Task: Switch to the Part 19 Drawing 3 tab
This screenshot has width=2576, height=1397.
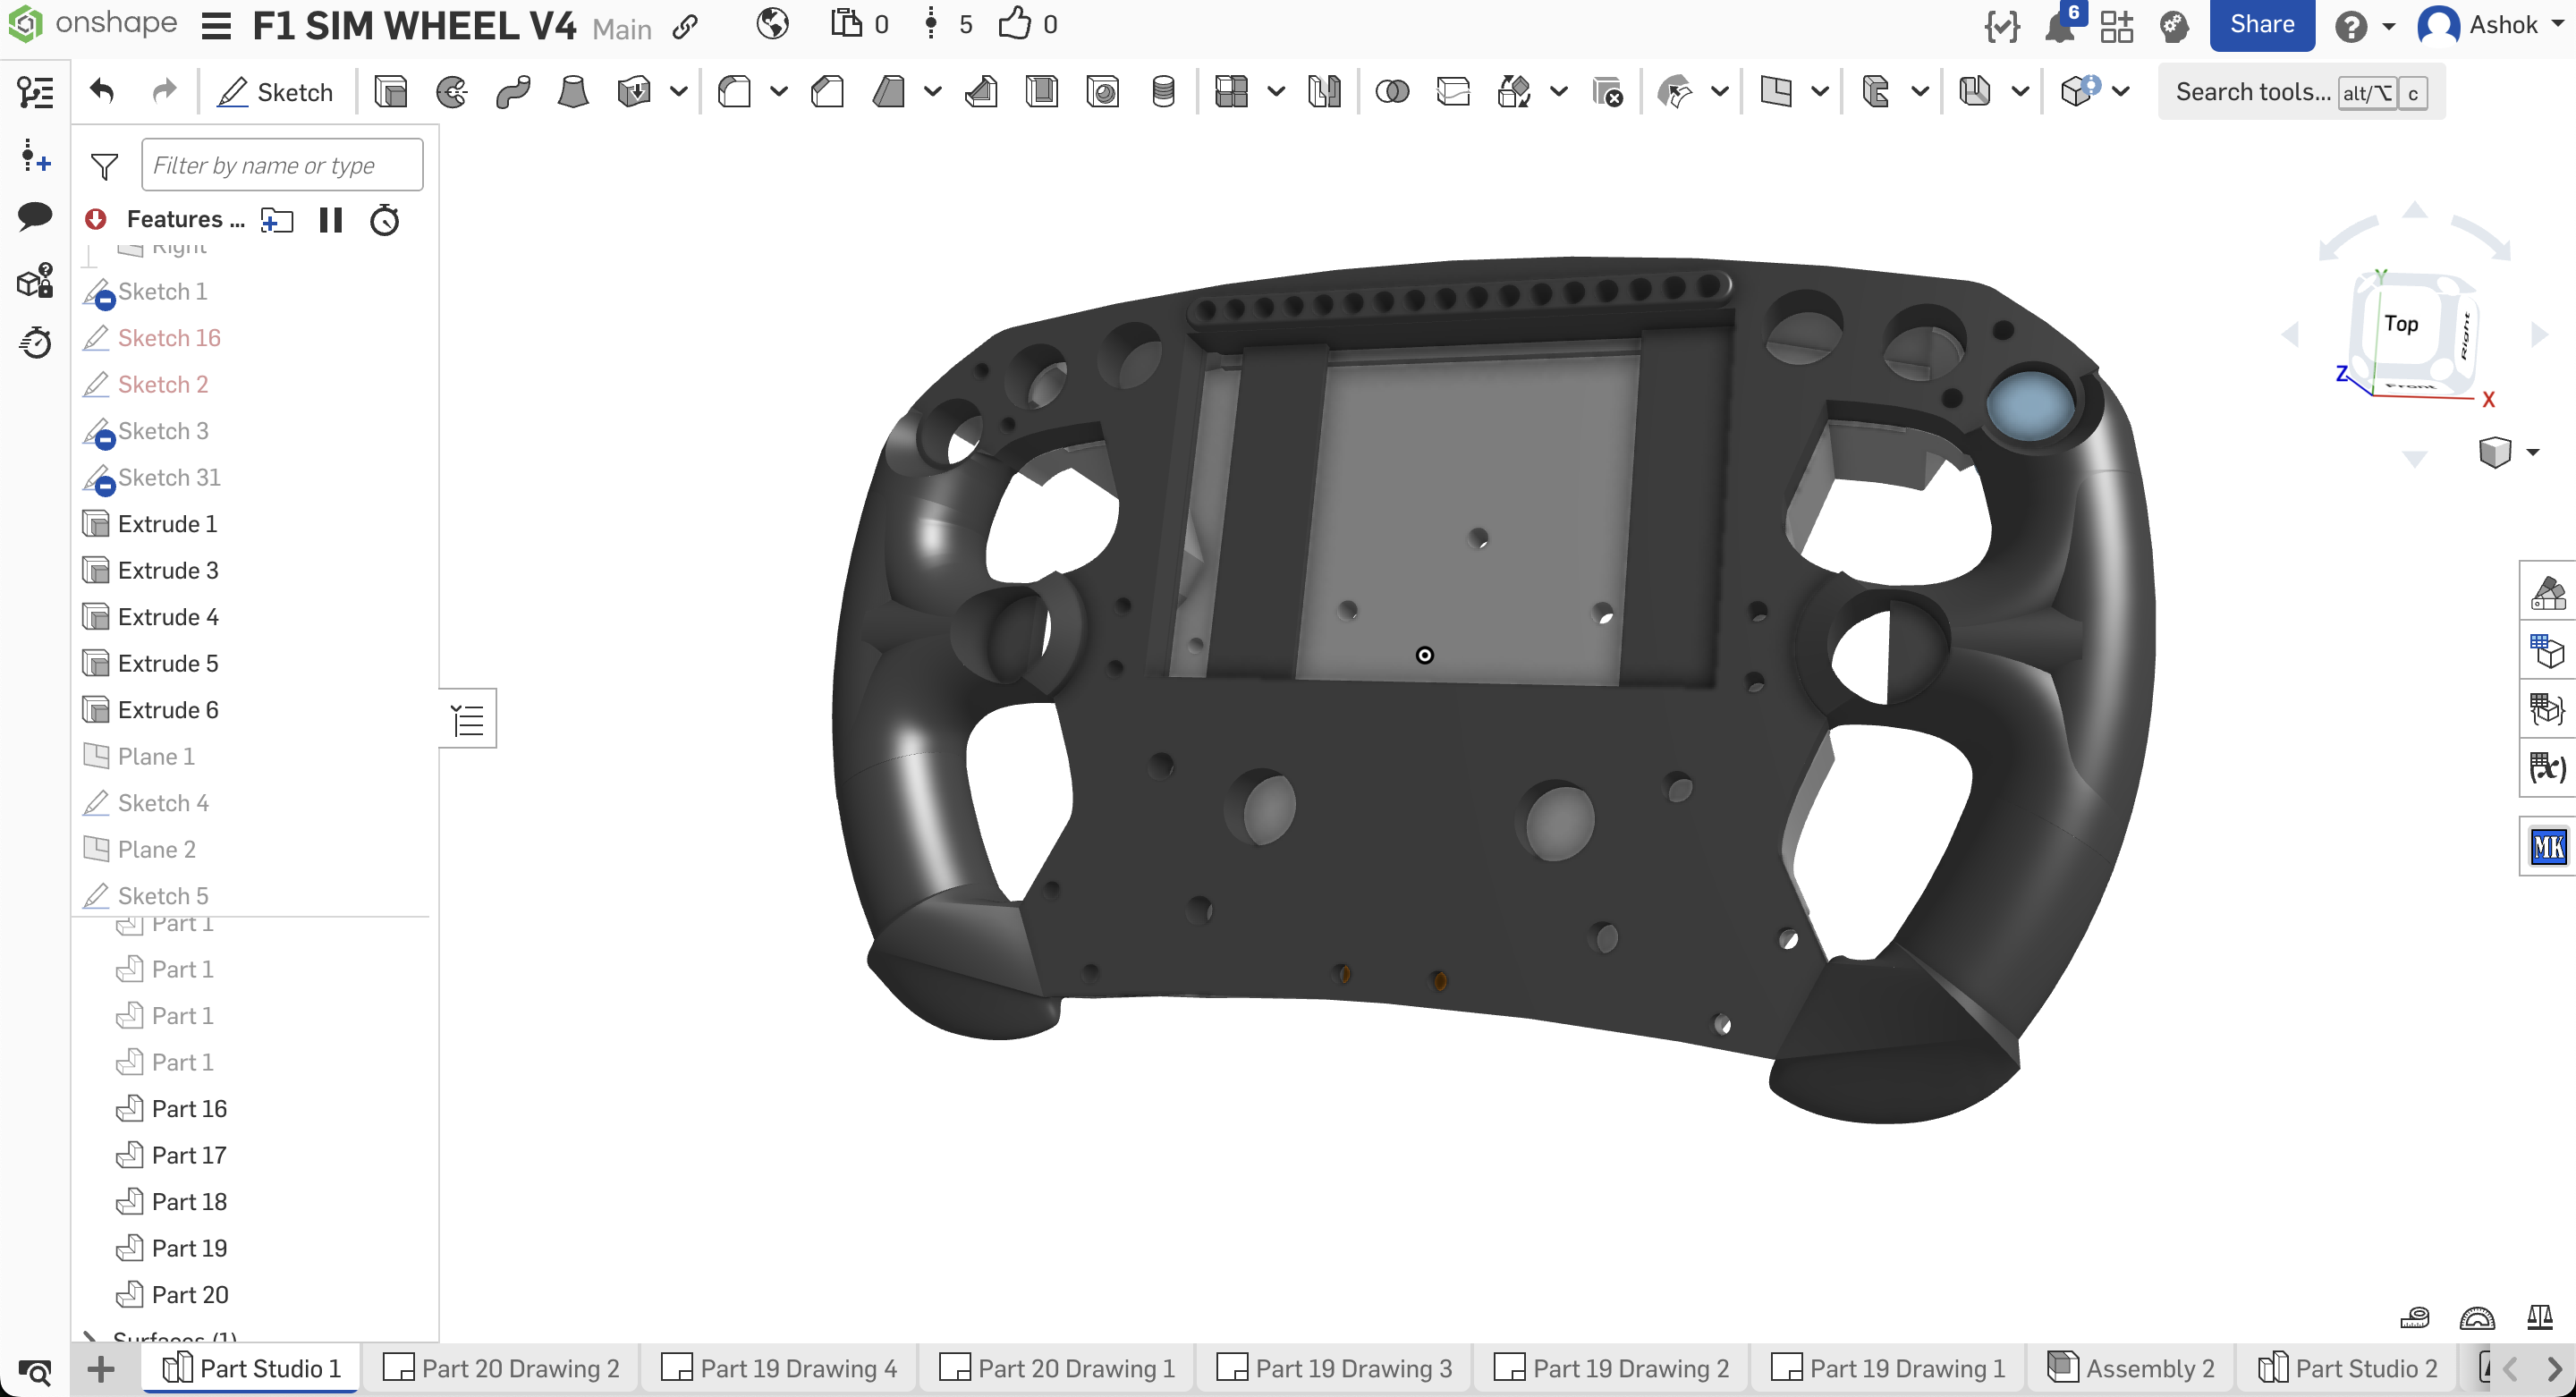Action: click(x=1334, y=1368)
